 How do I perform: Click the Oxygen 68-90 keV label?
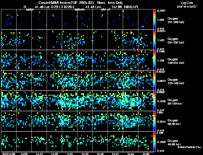click(x=174, y=122)
